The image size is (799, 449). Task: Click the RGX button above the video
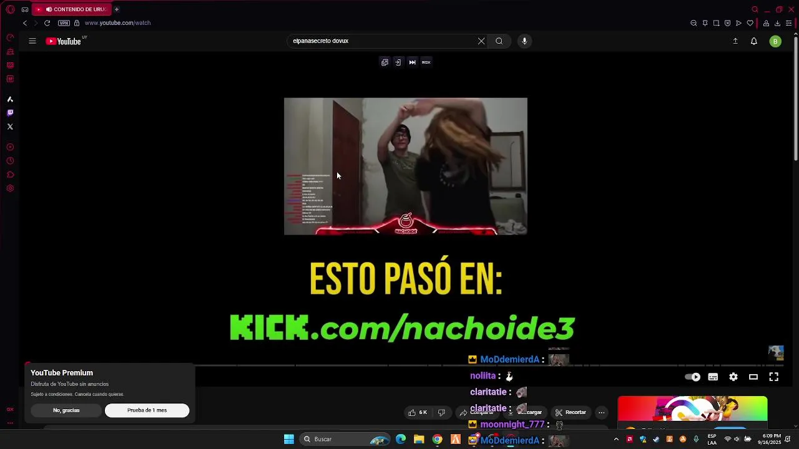point(426,62)
